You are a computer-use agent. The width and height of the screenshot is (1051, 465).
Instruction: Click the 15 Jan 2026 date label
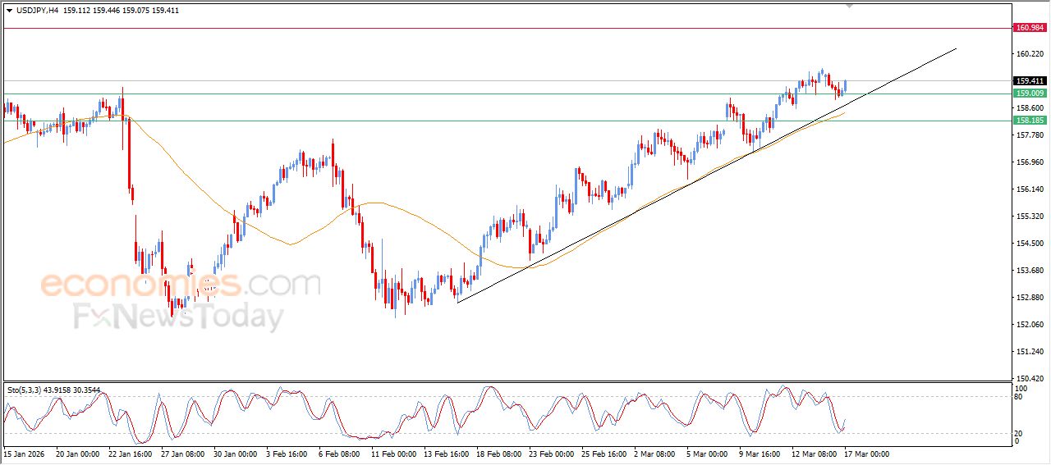pyautogui.click(x=23, y=454)
